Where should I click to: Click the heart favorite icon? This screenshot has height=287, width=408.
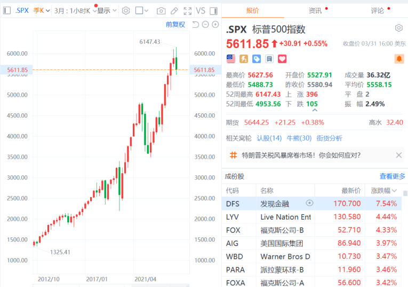coord(282,59)
